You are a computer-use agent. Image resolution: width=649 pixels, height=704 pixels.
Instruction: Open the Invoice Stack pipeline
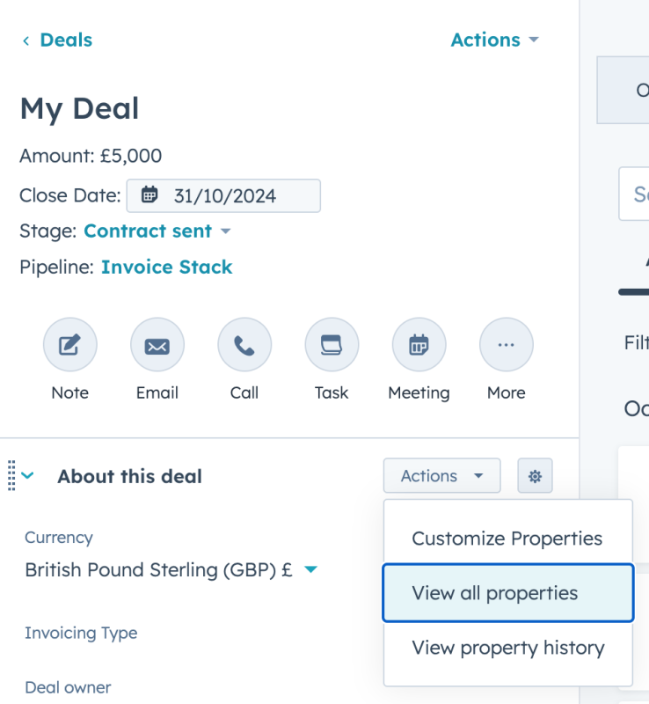point(166,267)
